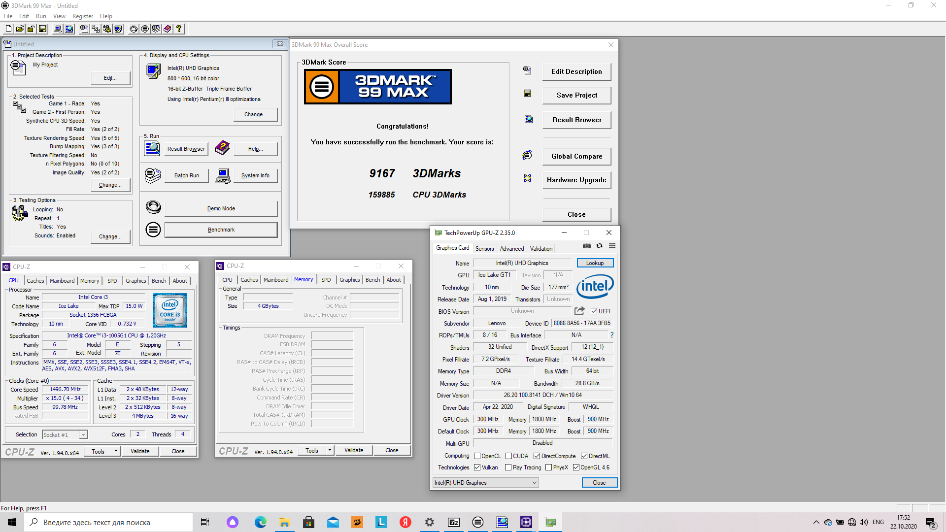Click the Batch Run stacked pages icon
946x532 pixels.
(153, 175)
